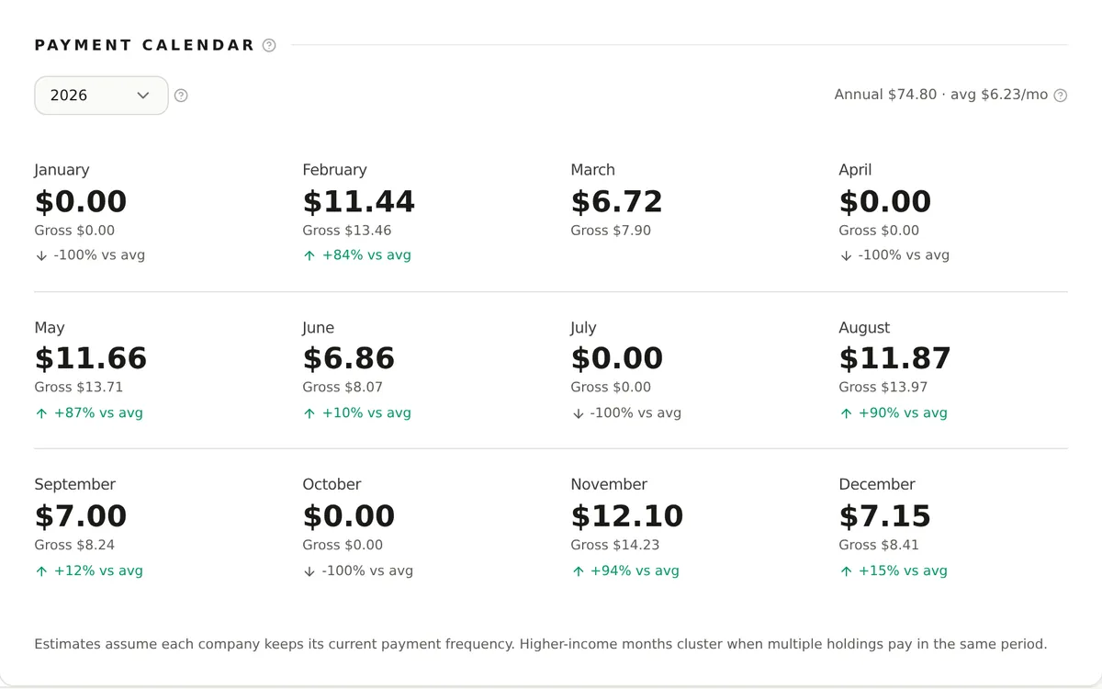1102x689 pixels.
Task: Select the October month label
Action: [332, 484]
